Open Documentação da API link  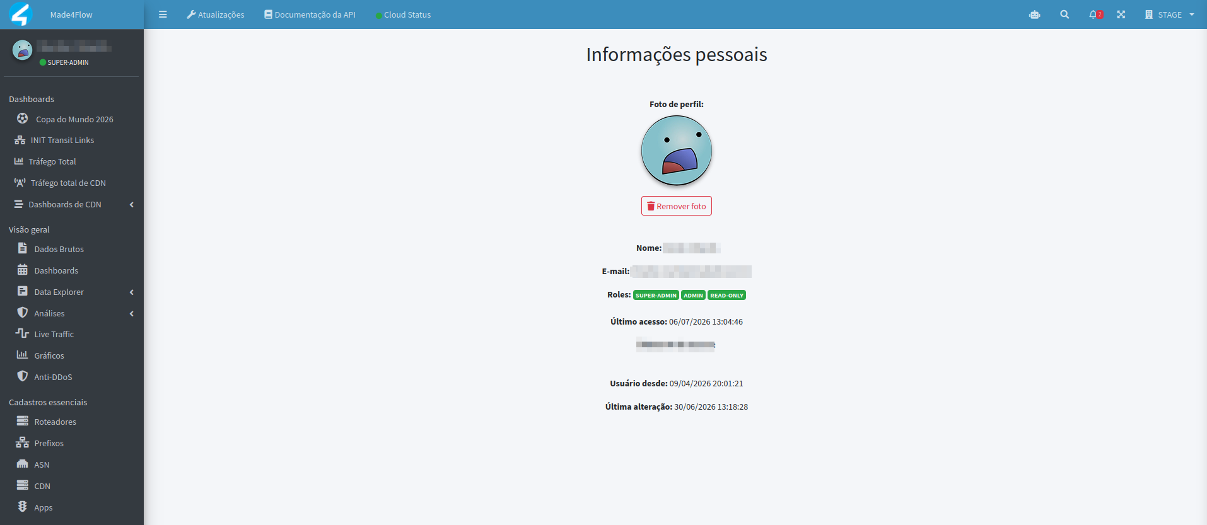(x=310, y=14)
